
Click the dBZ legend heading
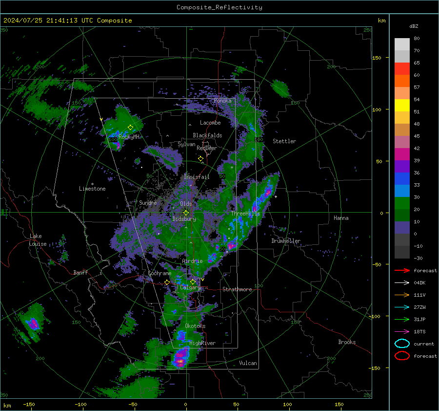point(414,26)
